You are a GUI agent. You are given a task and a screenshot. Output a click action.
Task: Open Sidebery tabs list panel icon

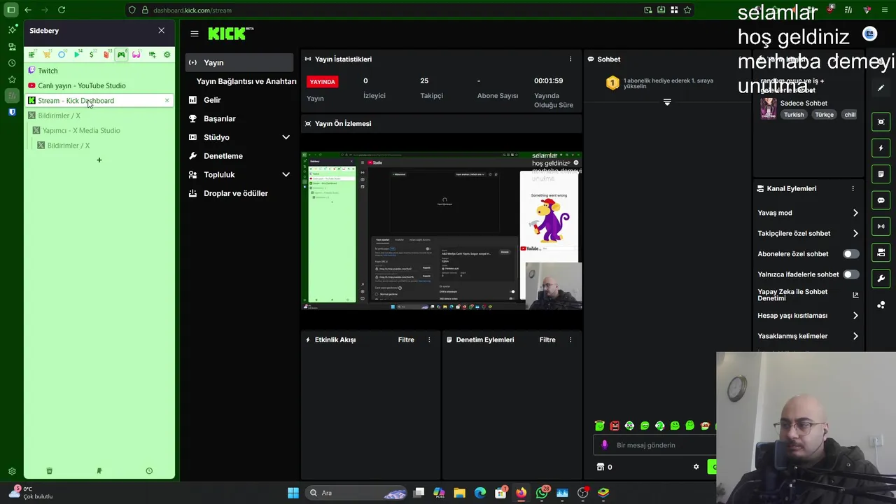tap(31, 55)
